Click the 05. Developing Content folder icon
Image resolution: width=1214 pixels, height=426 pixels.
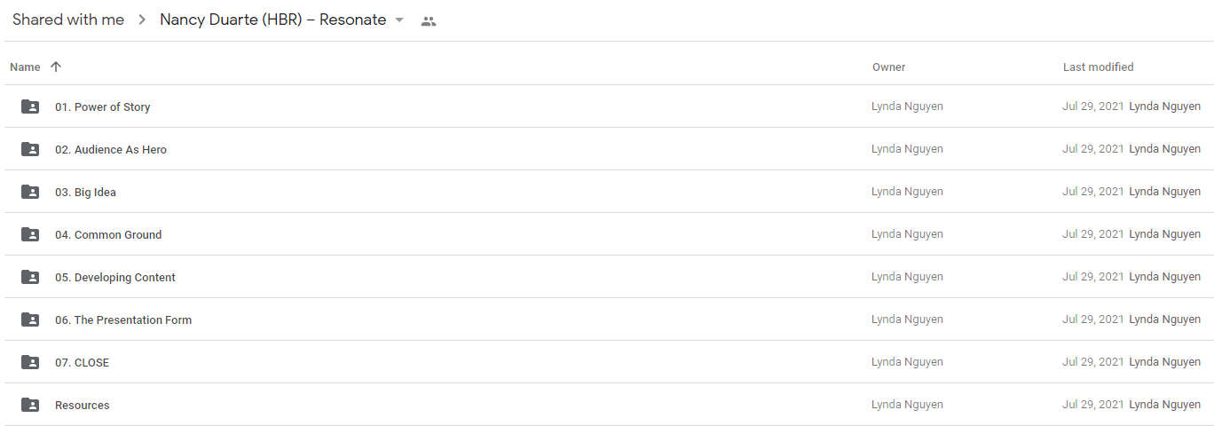pyautogui.click(x=30, y=277)
